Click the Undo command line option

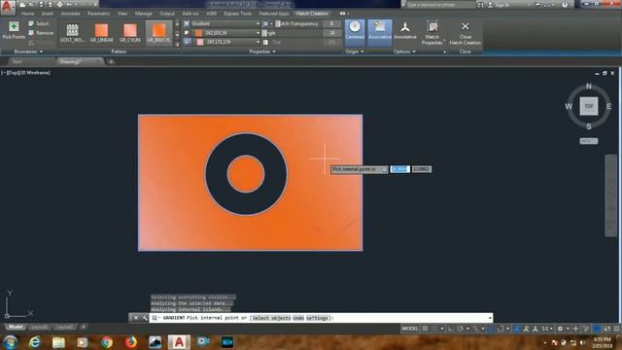298,318
